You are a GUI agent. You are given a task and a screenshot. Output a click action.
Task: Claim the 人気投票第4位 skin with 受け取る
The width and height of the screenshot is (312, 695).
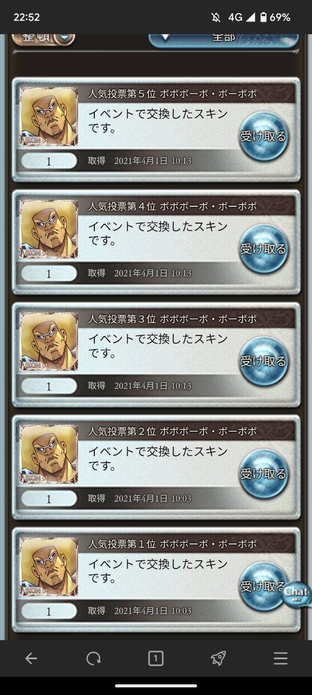[x=264, y=249]
